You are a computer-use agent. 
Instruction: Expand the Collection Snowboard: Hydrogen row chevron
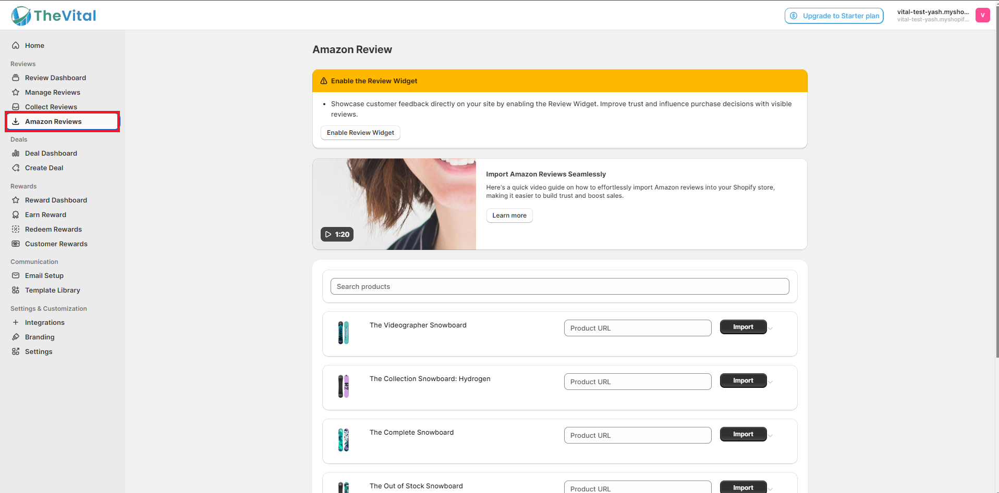(771, 382)
